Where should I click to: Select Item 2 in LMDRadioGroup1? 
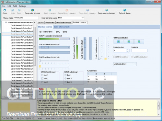pos(65,79)
